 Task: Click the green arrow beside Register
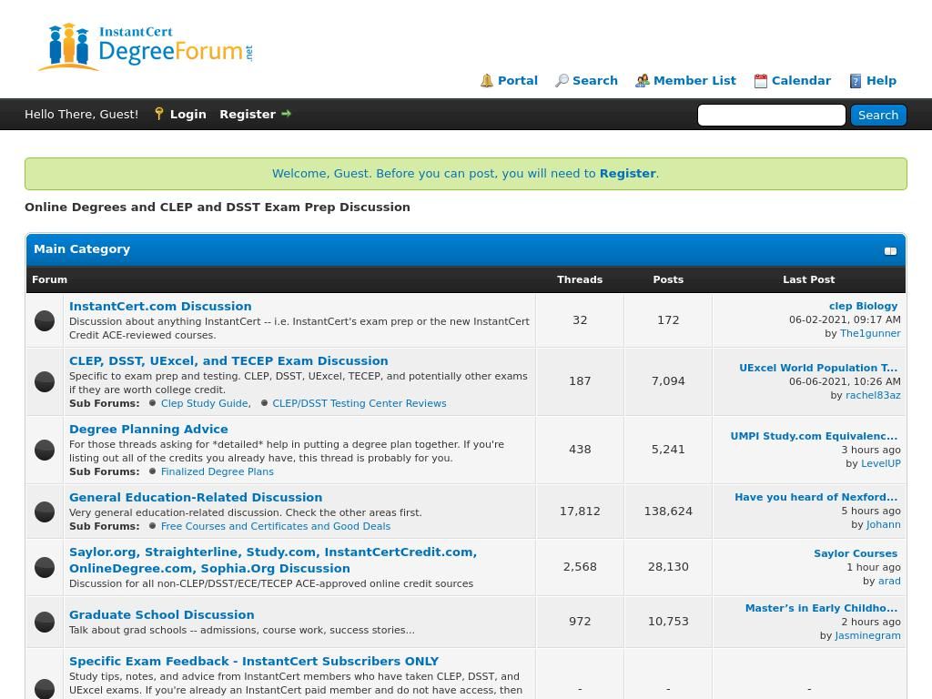click(x=287, y=114)
